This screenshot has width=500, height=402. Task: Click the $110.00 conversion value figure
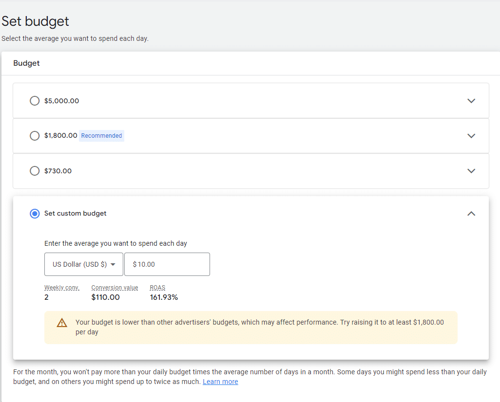pyautogui.click(x=106, y=297)
